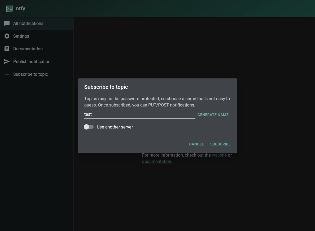The image size is (315, 231).
Task: Cancel the Subscribe to topic dialog
Action: [x=196, y=144]
